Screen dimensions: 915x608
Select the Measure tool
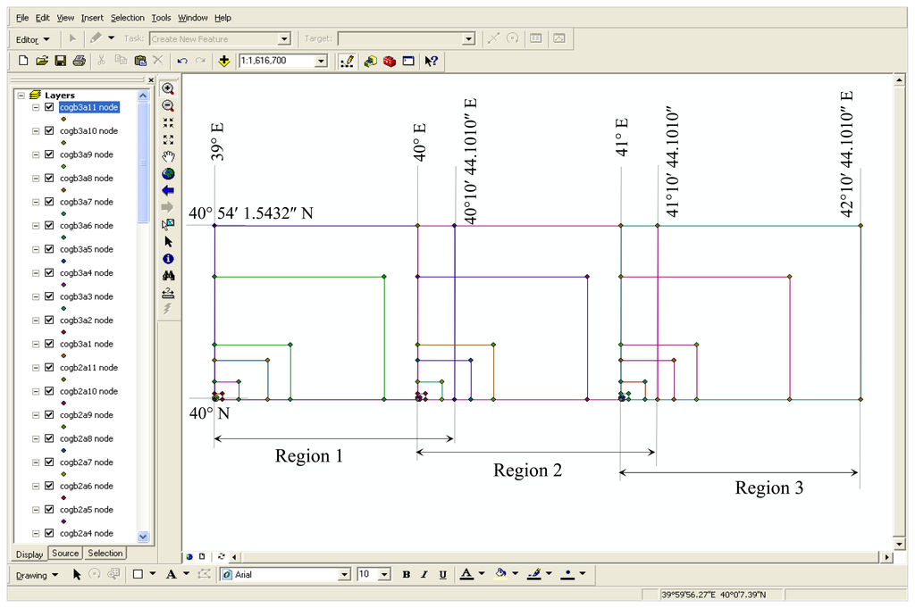coord(168,293)
